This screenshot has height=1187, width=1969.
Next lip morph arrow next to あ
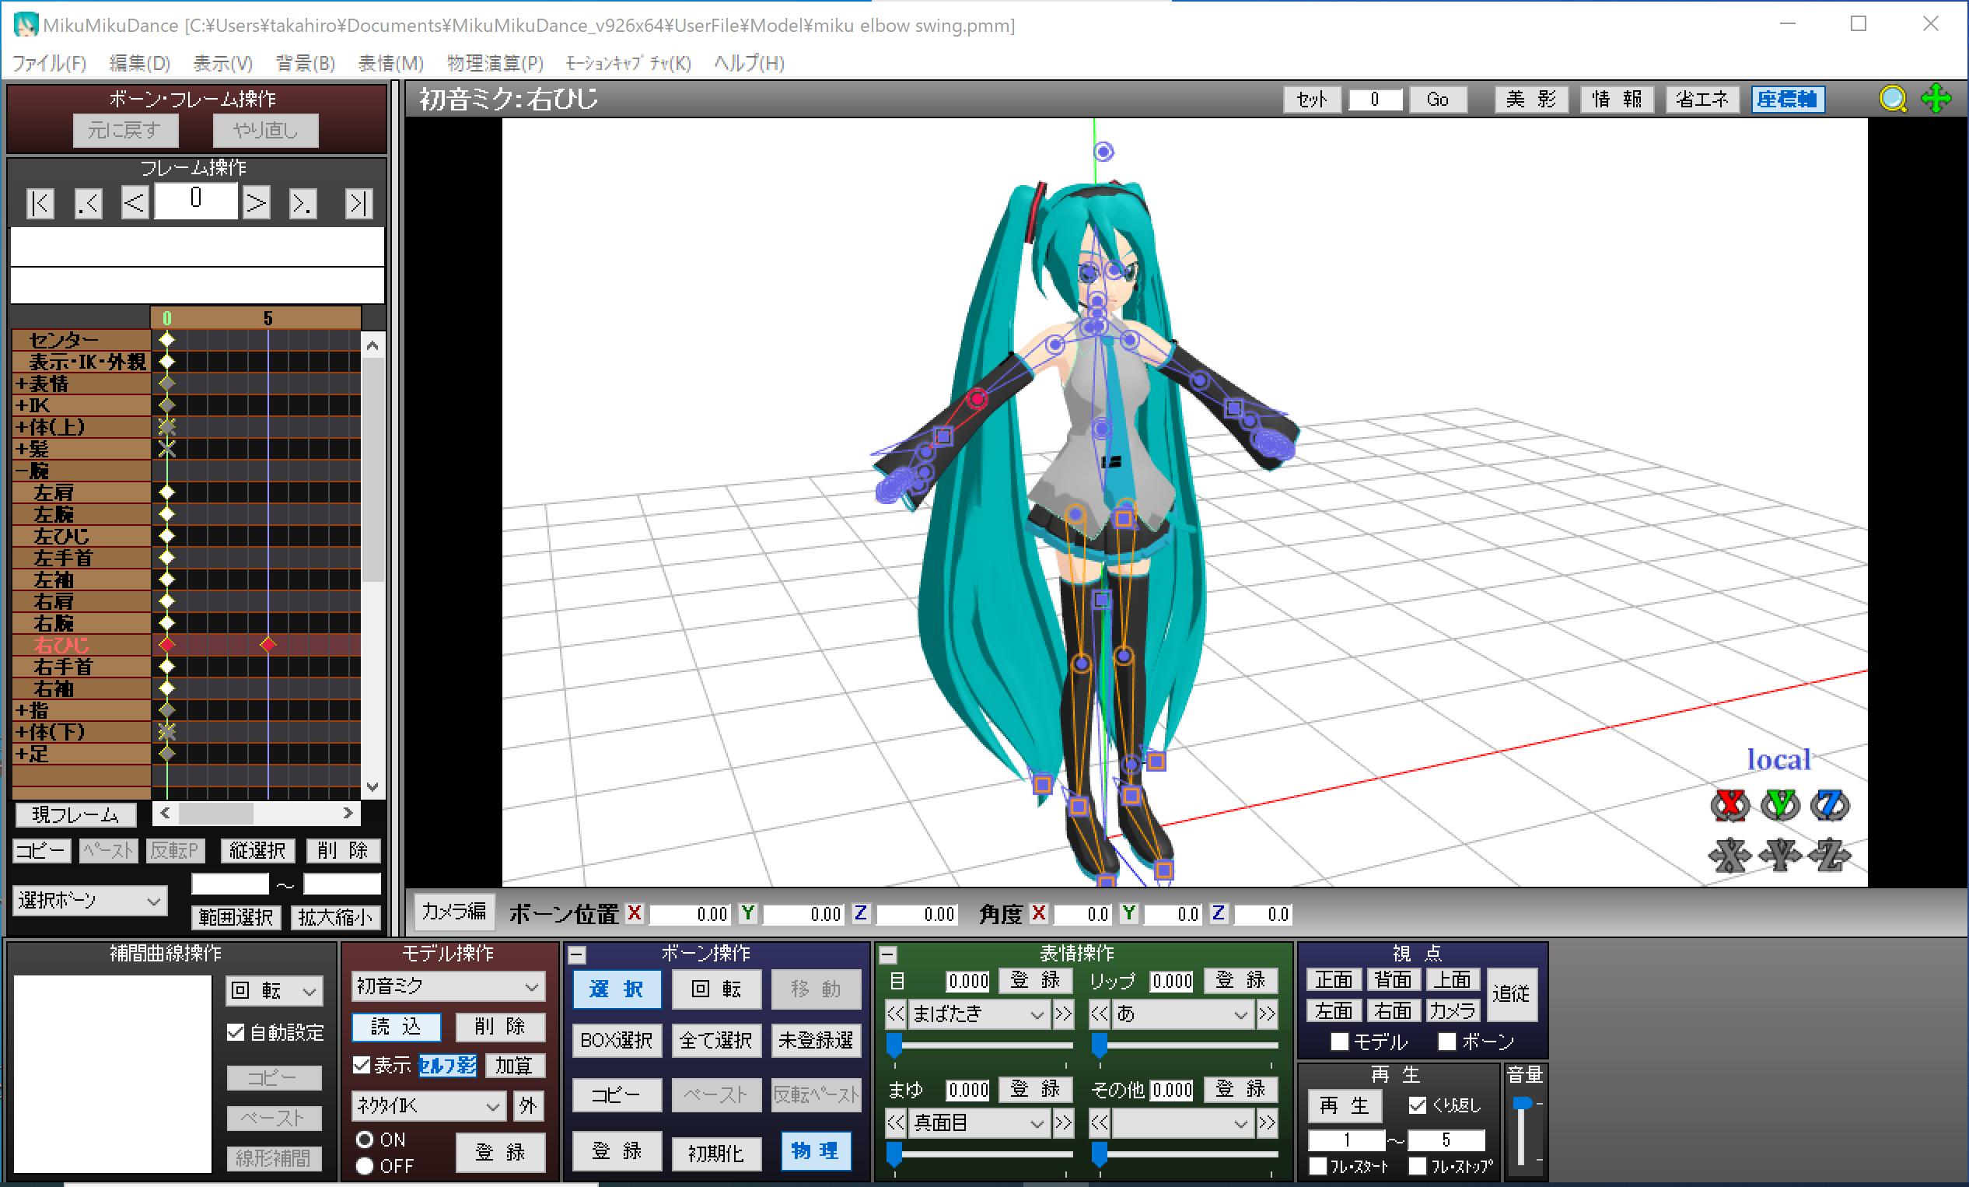click(1268, 1014)
